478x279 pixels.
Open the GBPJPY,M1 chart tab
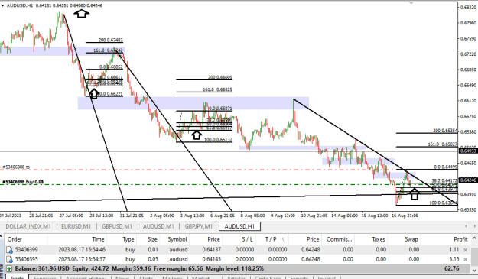click(x=198, y=226)
